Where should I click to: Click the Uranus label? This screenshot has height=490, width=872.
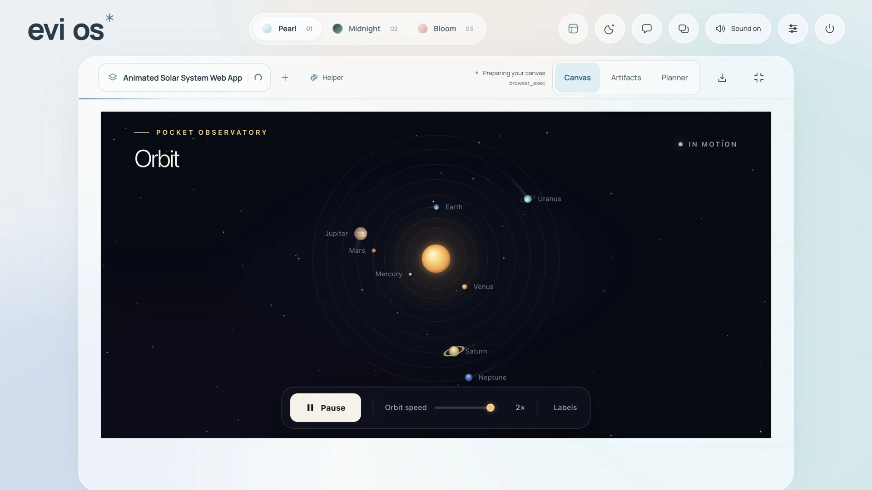(550, 199)
